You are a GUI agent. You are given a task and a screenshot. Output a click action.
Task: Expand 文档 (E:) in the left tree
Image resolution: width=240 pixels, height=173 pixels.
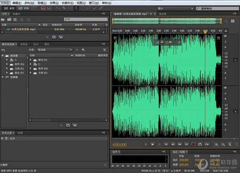[x=7, y=68]
